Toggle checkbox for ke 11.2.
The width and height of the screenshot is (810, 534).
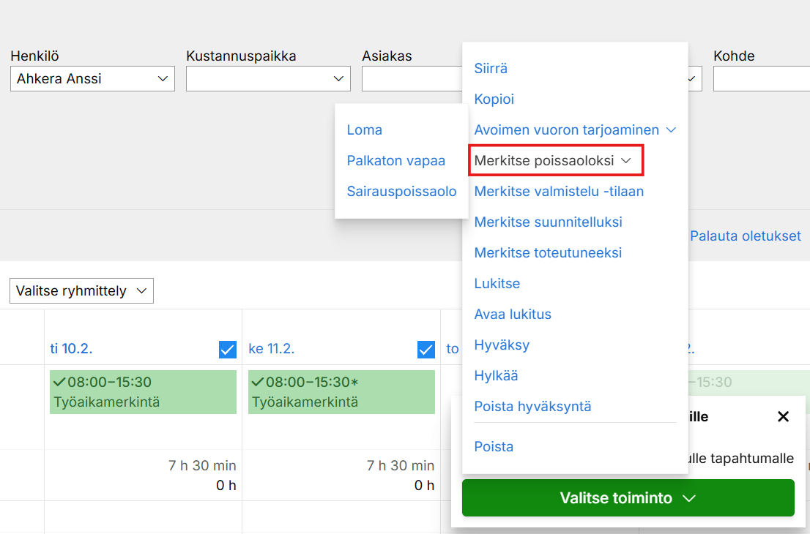click(x=426, y=350)
